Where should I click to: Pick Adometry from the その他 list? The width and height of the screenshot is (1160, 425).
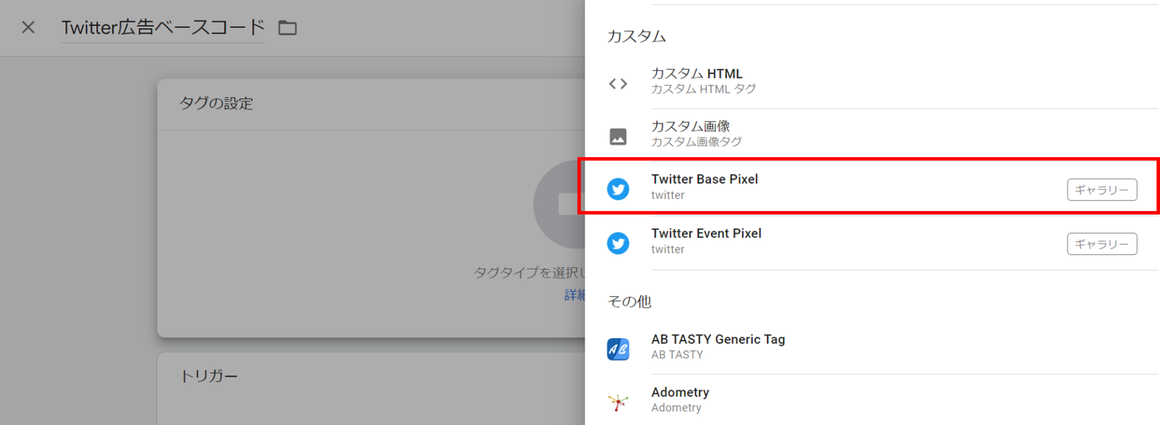coord(871,400)
